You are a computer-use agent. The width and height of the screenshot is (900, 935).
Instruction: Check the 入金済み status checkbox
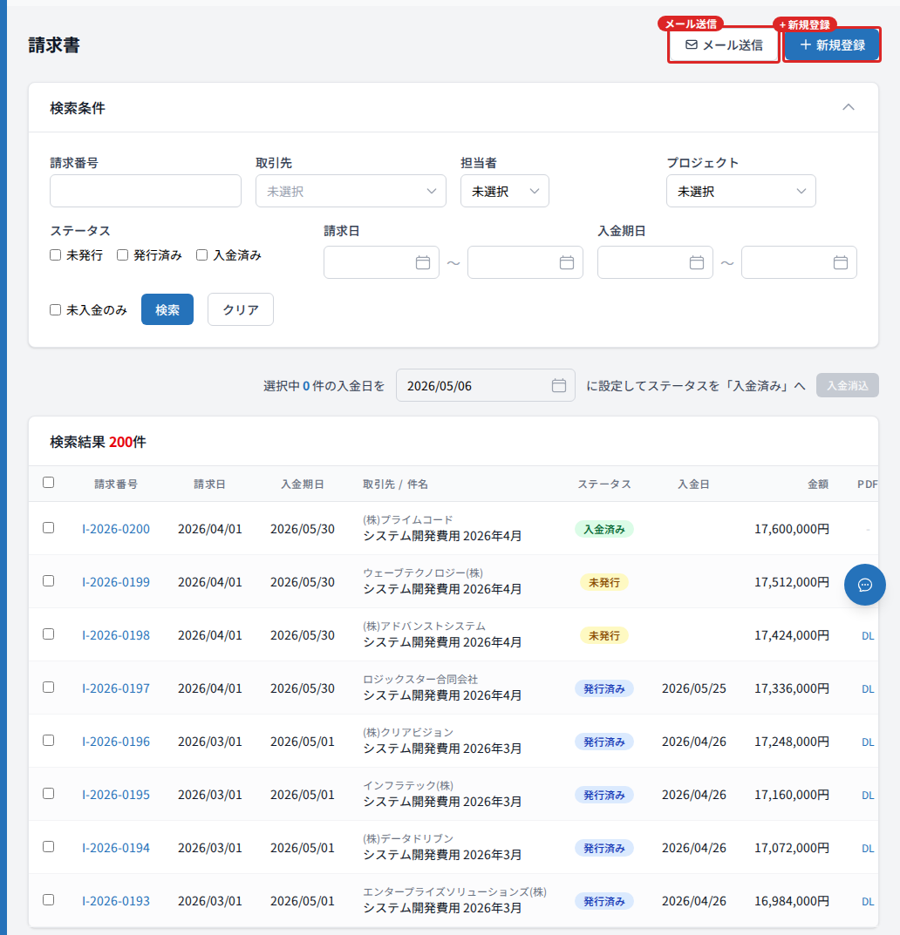click(x=201, y=255)
